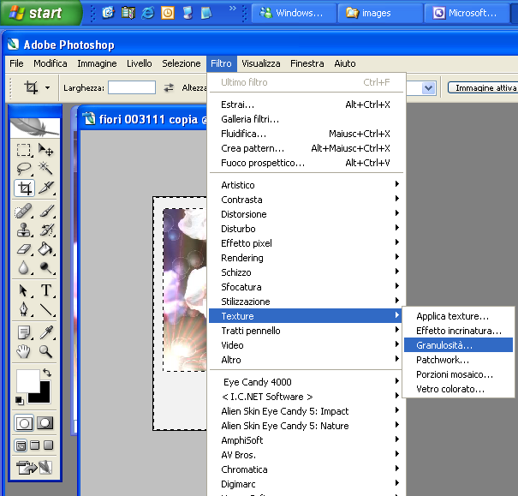Jump to ImageReady icon in toolbox

pos(34,467)
